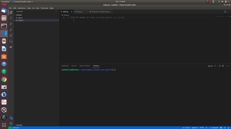Open the Search view in activity bar

11,18
